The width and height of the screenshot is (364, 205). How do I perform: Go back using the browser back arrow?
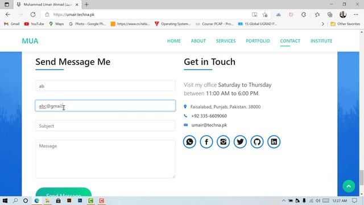coord(8,14)
